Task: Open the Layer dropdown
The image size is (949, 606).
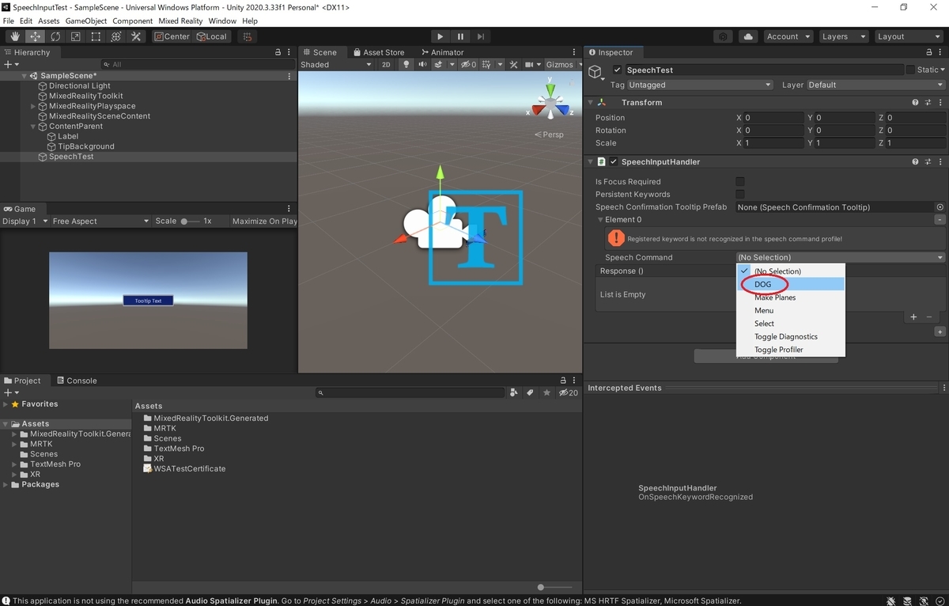Action: 875,85
